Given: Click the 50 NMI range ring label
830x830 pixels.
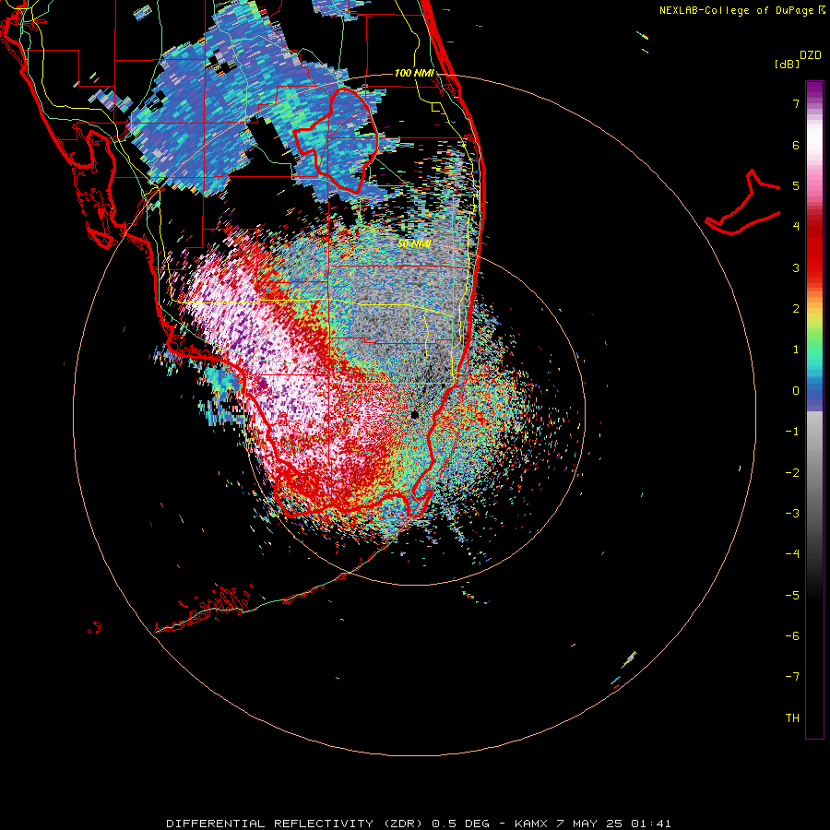Looking at the screenshot, I should [x=414, y=243].
